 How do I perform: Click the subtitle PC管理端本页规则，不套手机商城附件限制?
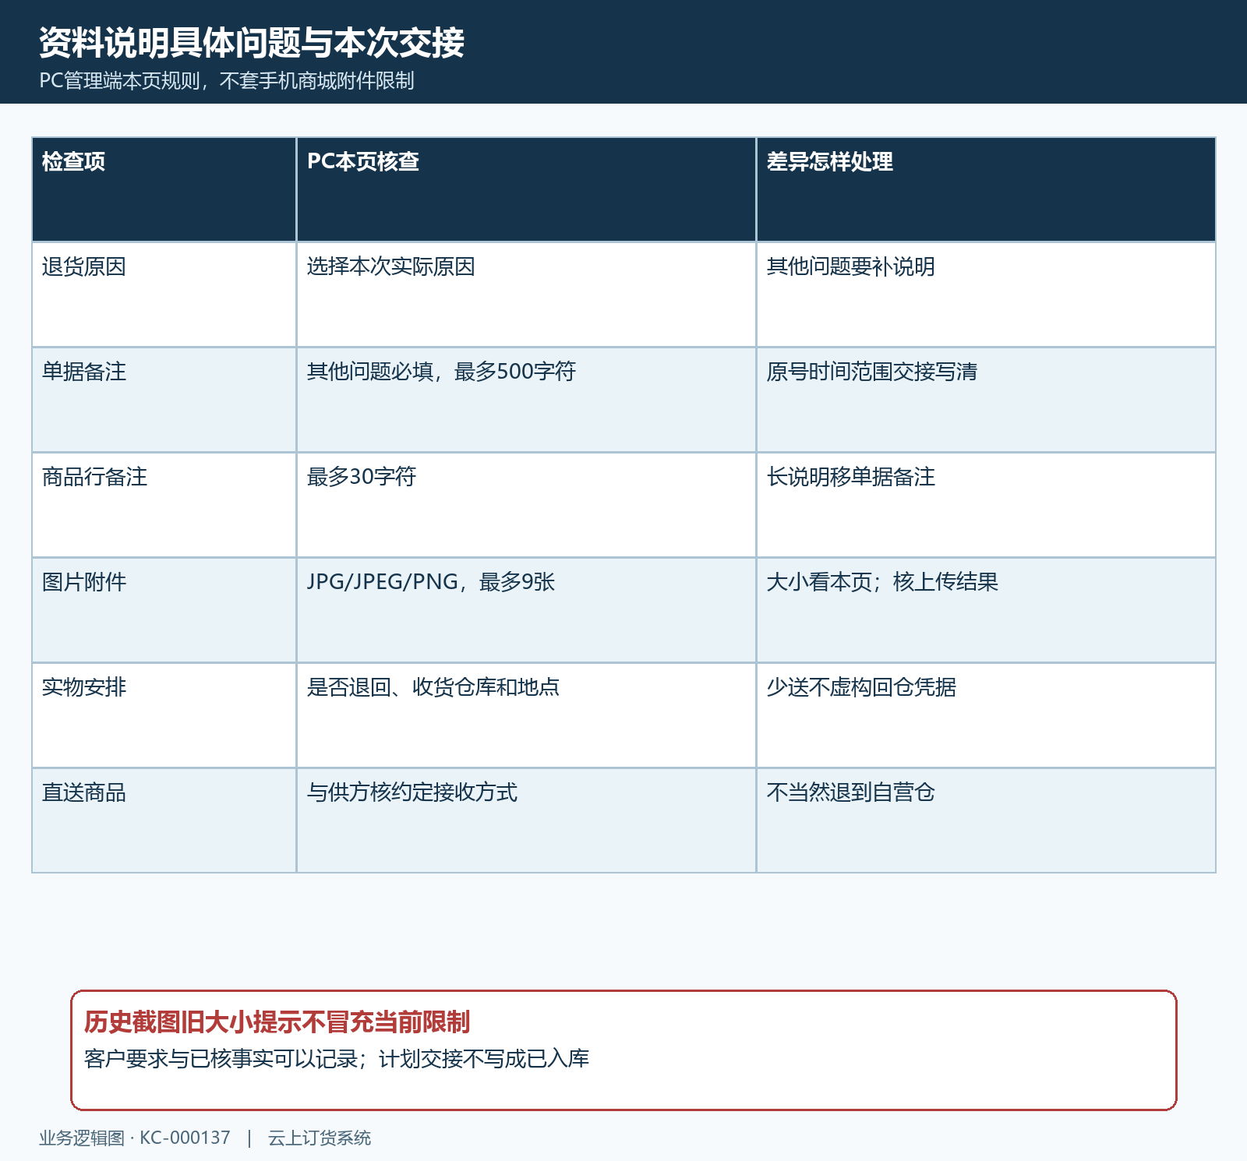227,81
